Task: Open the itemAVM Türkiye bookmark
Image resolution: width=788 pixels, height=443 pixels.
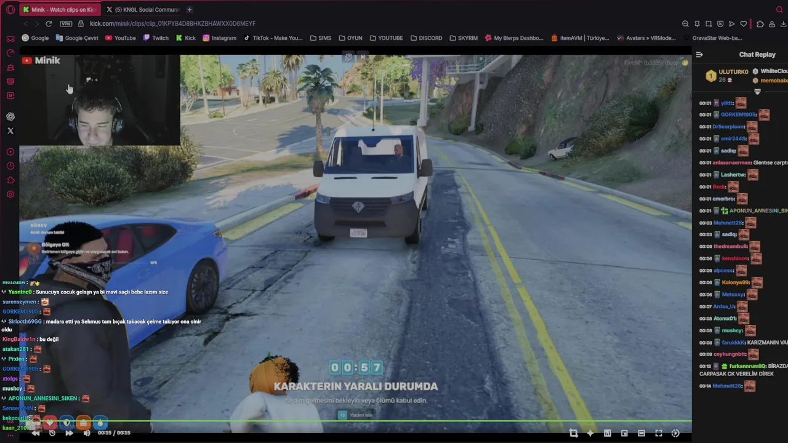Action: coord(580,38)
